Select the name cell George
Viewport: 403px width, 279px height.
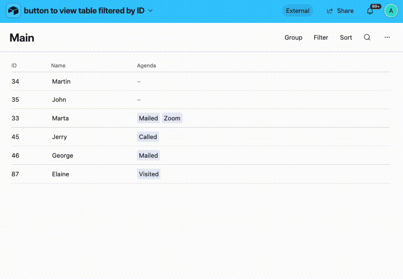[63, 156]
